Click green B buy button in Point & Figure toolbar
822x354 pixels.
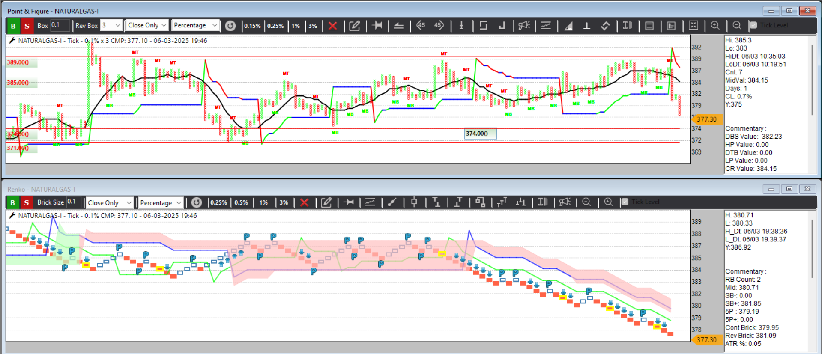coord(13,26)
